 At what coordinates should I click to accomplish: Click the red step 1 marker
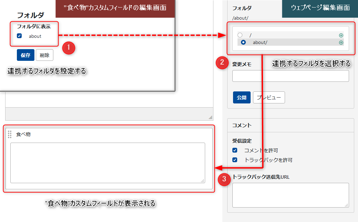[69, 48]
